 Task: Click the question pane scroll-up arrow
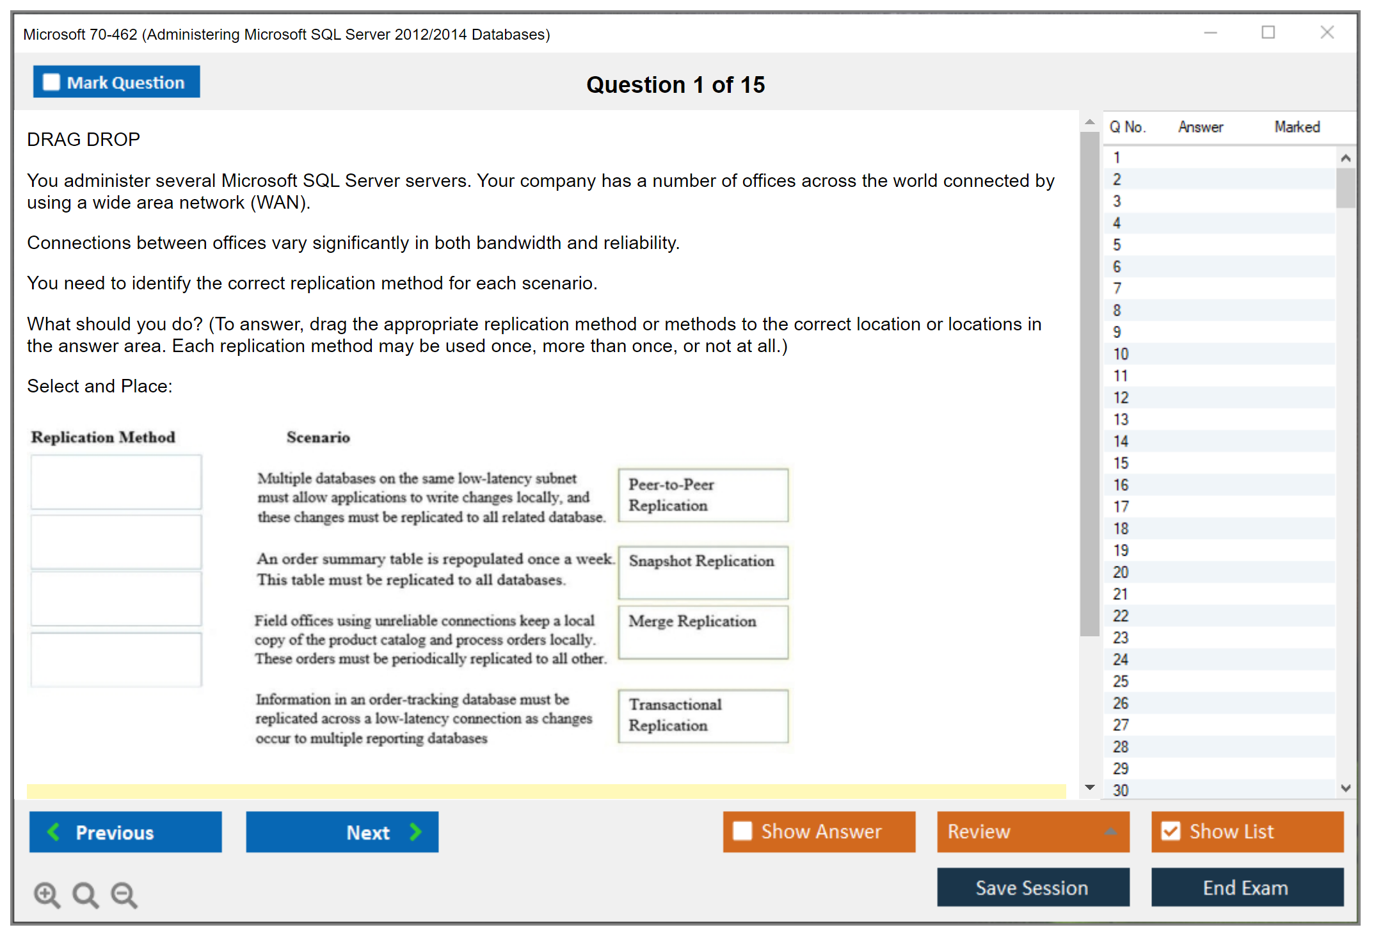pyautogui.click(x=1090, y=122)
